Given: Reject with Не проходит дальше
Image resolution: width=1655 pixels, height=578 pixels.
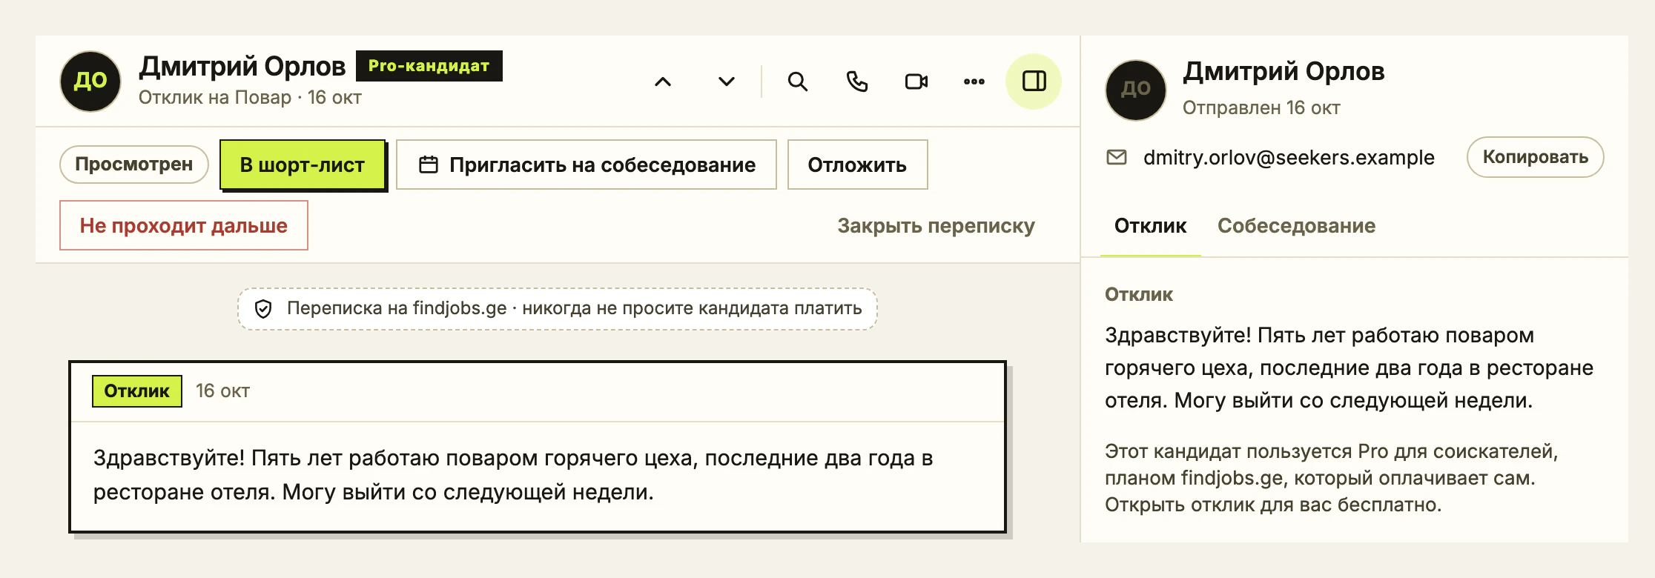Looking at the screenshot, I should [184, 225].
